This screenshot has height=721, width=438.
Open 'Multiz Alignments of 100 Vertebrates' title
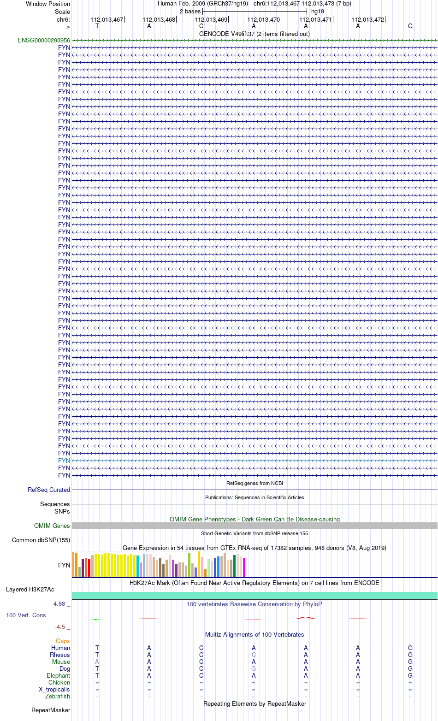255,635
